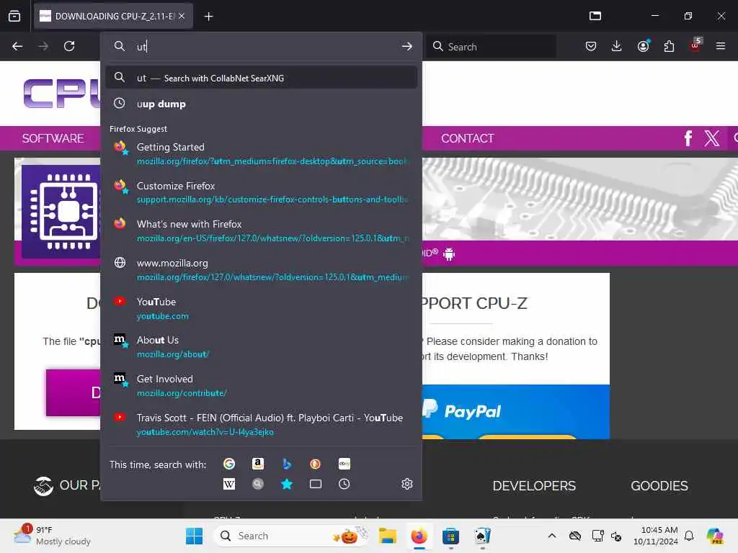Open the weather widget showing 91°F
738x553 pixels.
[x=53, y=536]
